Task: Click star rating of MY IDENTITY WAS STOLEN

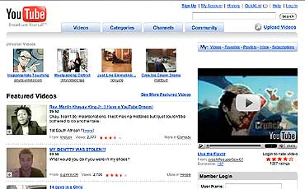Action: pyautogui.click(x=116, y=175)
